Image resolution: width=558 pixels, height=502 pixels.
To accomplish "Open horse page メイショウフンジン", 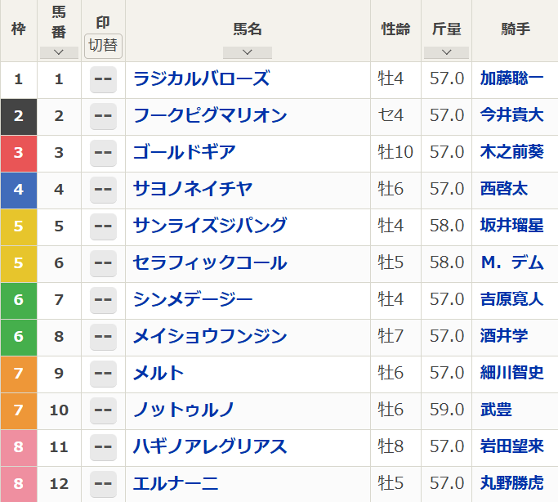I will pyautogui.click(x=210, y=336).
